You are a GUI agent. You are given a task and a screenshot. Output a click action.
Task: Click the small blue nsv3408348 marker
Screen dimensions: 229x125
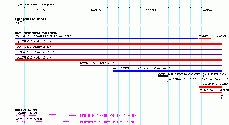point(198,82)
